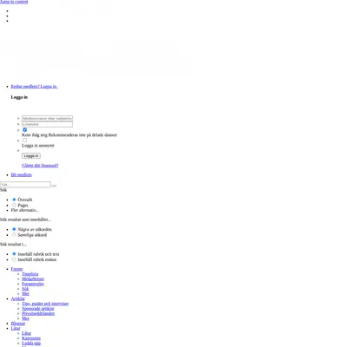Select the Pages search scope radio

(x=14, y=205)
